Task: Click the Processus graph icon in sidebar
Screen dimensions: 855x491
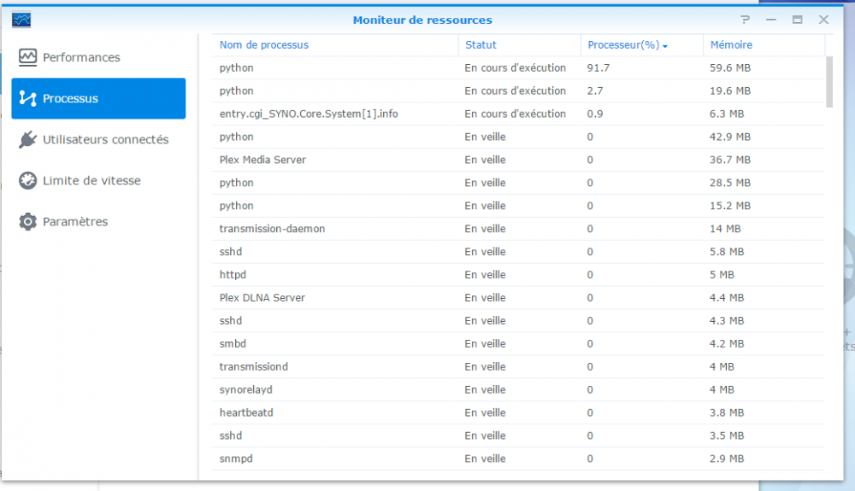Action: (28, 98)
